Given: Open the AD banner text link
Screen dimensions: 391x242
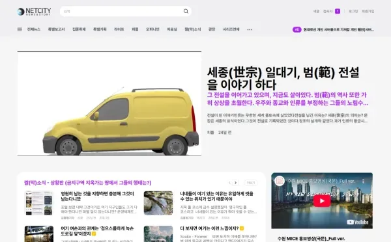Looking at the screenshot, I should [339, 30].
